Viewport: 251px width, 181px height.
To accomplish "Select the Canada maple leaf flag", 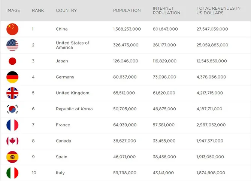I will coord(12,141).
